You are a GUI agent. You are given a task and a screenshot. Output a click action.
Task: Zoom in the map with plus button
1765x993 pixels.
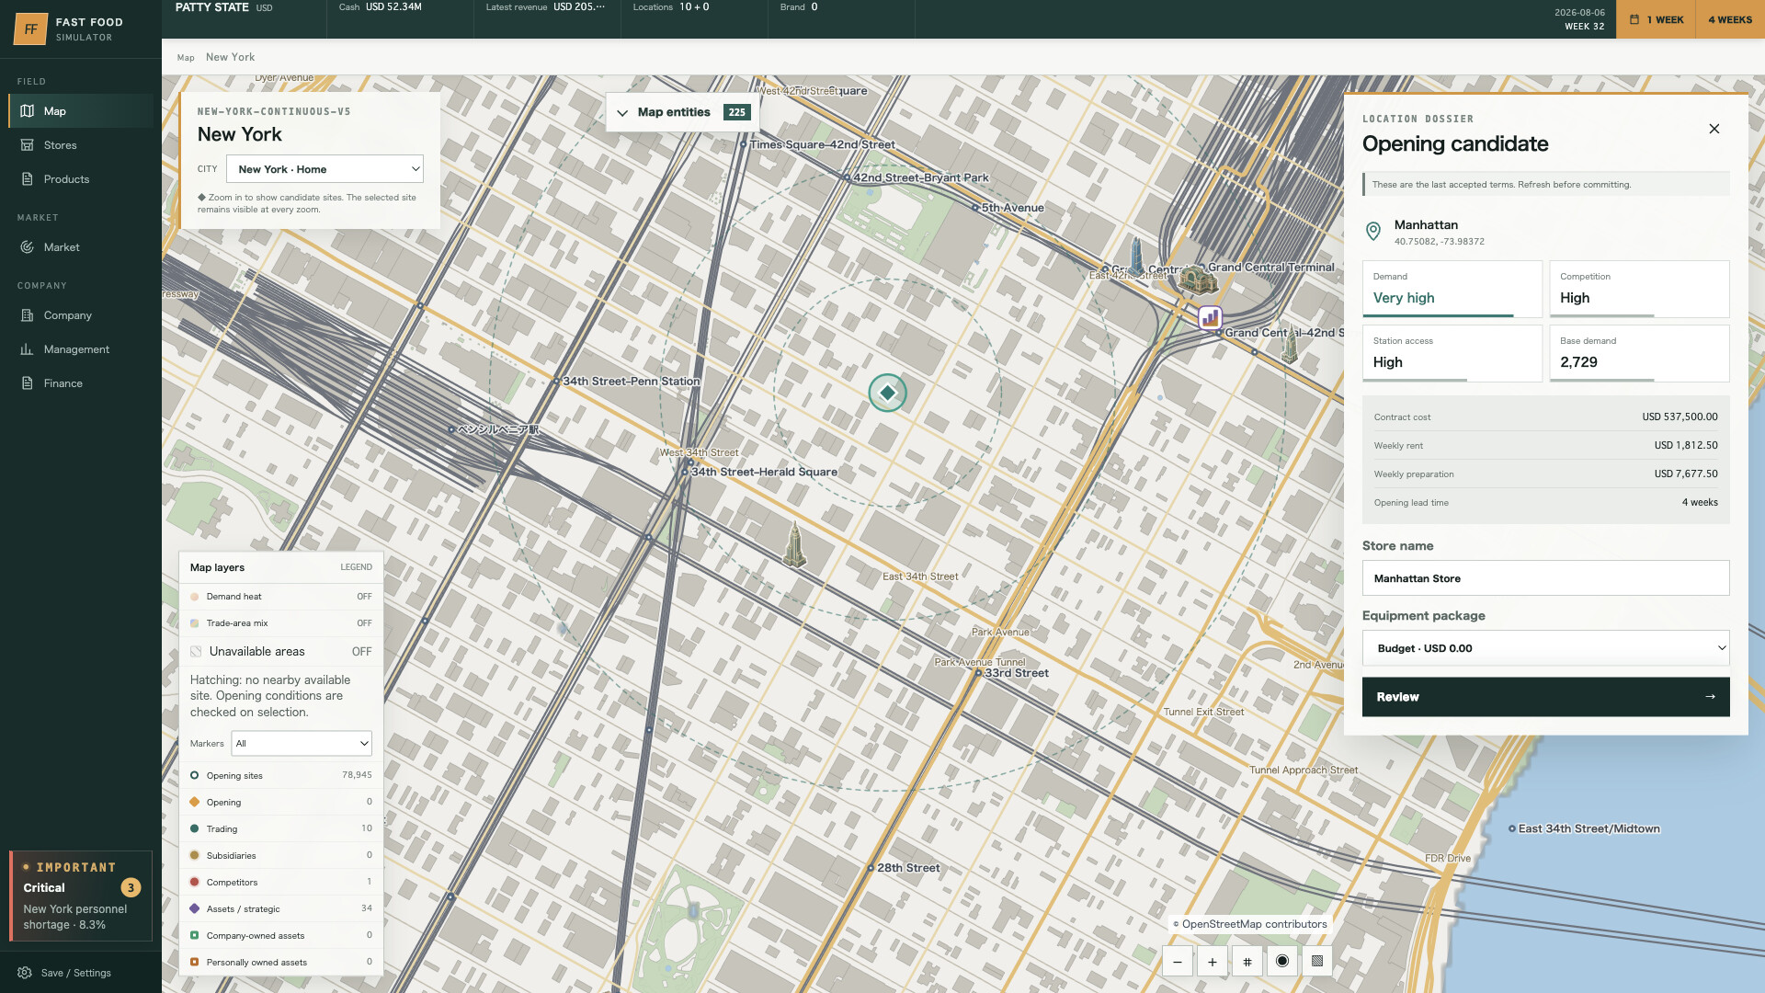(1213, 962)
